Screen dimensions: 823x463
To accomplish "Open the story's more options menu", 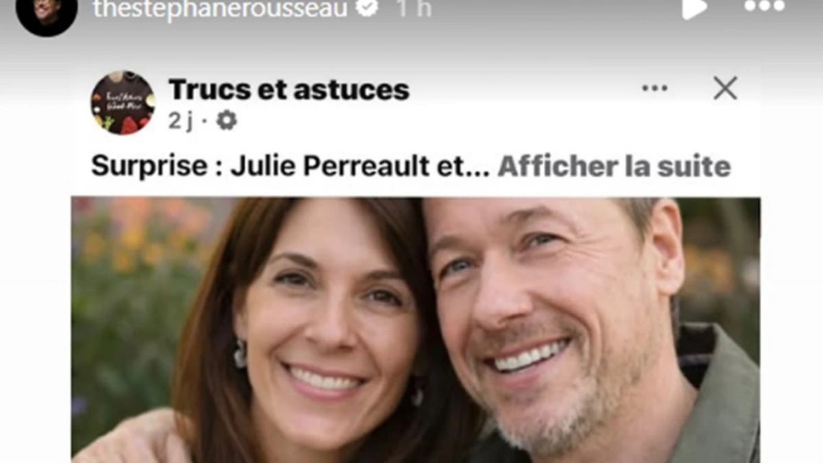I will tap(765, 6).
